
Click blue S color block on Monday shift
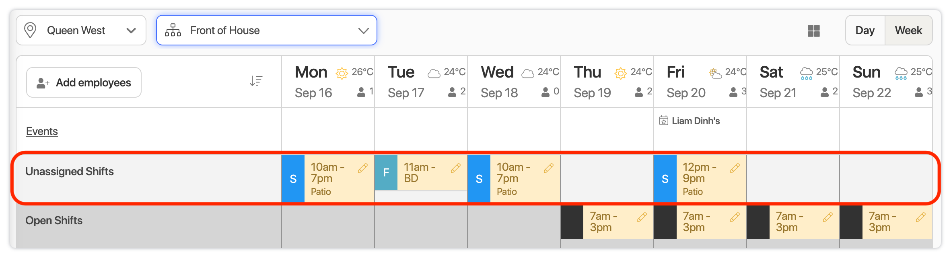(x=293, y=178)
